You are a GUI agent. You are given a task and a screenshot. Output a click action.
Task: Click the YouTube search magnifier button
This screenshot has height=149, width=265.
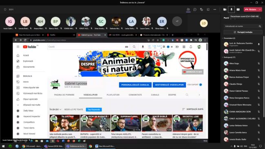pyautogui.click(x=134, y=47)
